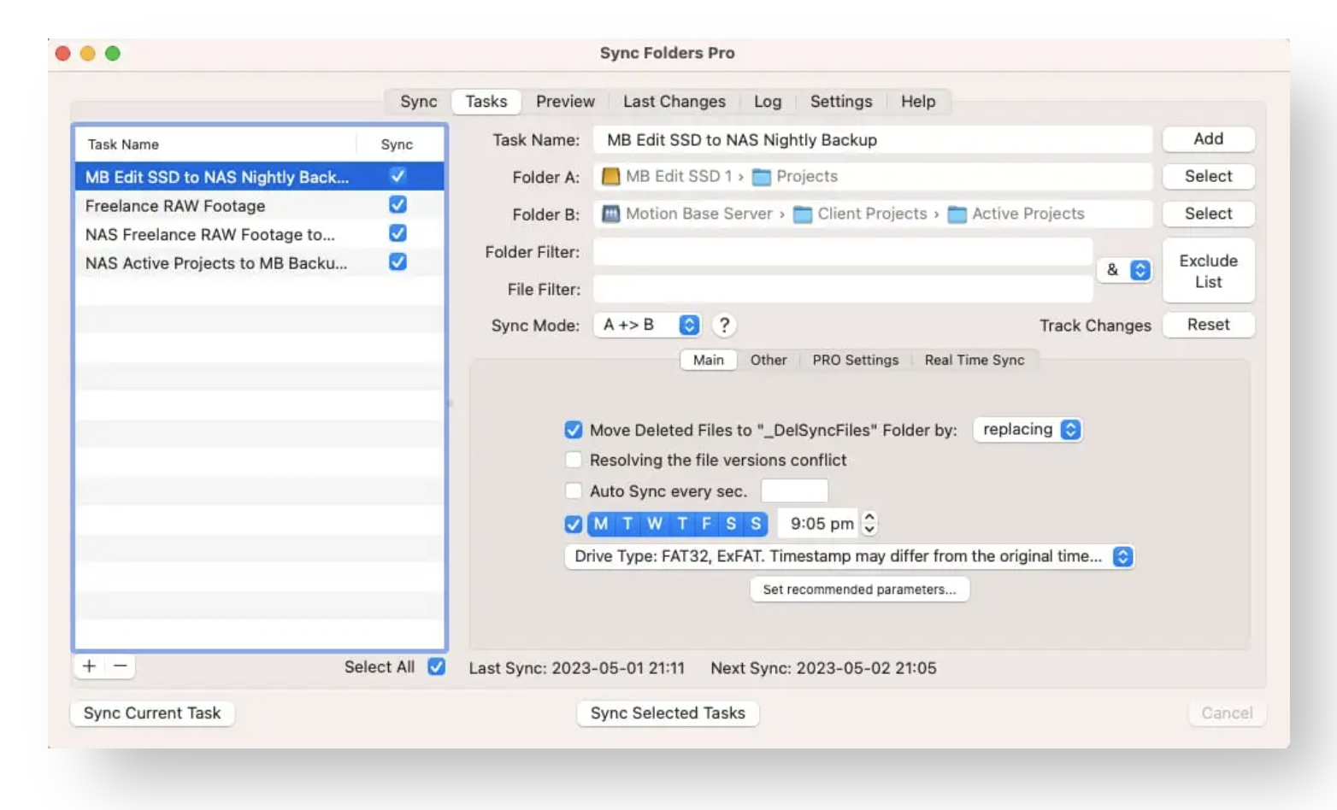Open the PRO Settings sub-tab
Image resolution: width=1337 pixels, height=810 pixels.
855,361
